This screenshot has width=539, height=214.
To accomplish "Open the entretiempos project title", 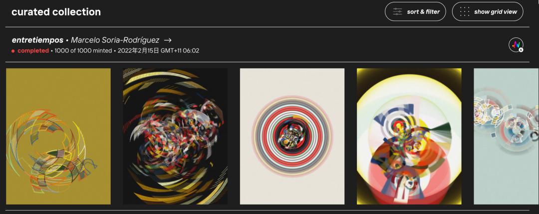I will click(x=37, y=40).
